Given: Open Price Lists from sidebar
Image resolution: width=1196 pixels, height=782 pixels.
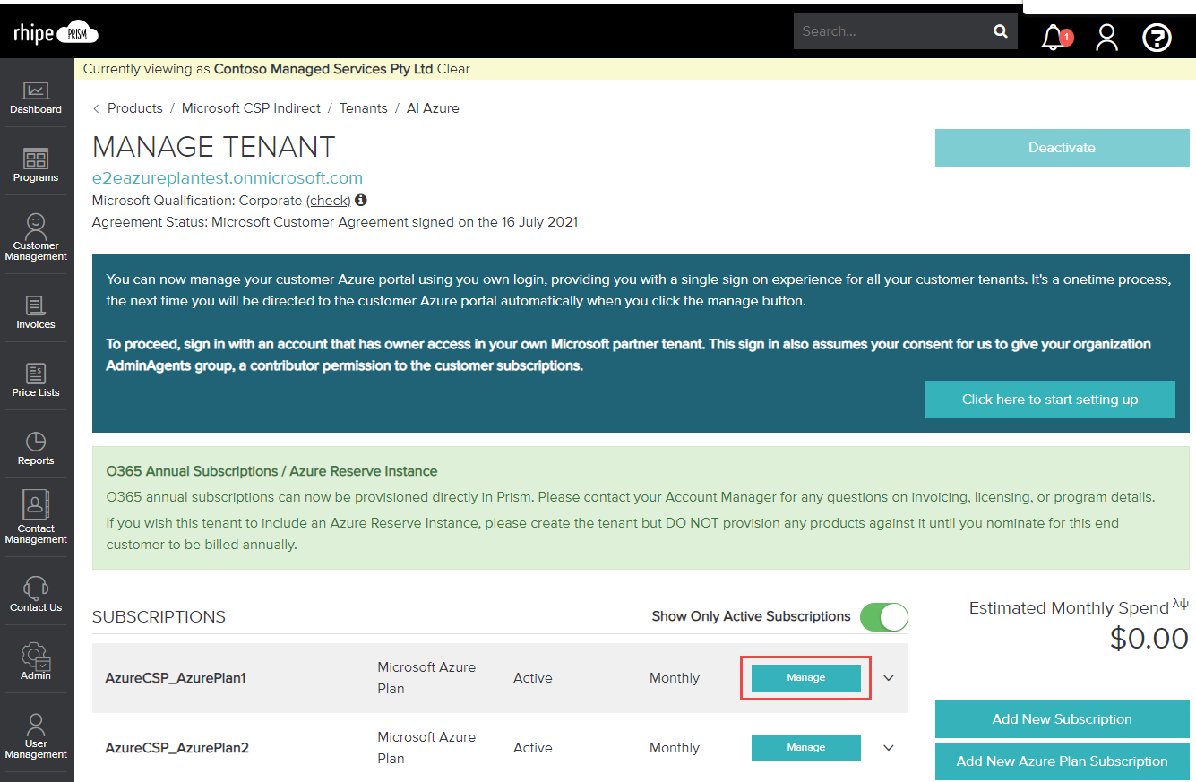Looking at the screenshot, I should pos(36,381).
